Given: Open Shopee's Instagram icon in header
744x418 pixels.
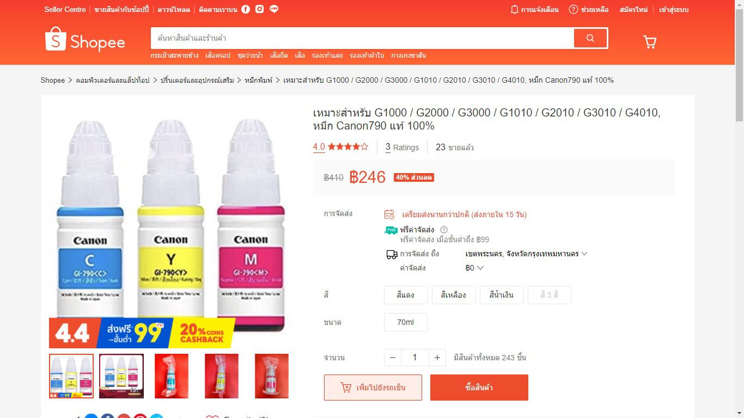Looking at the screenshot, I should point(260,9).
